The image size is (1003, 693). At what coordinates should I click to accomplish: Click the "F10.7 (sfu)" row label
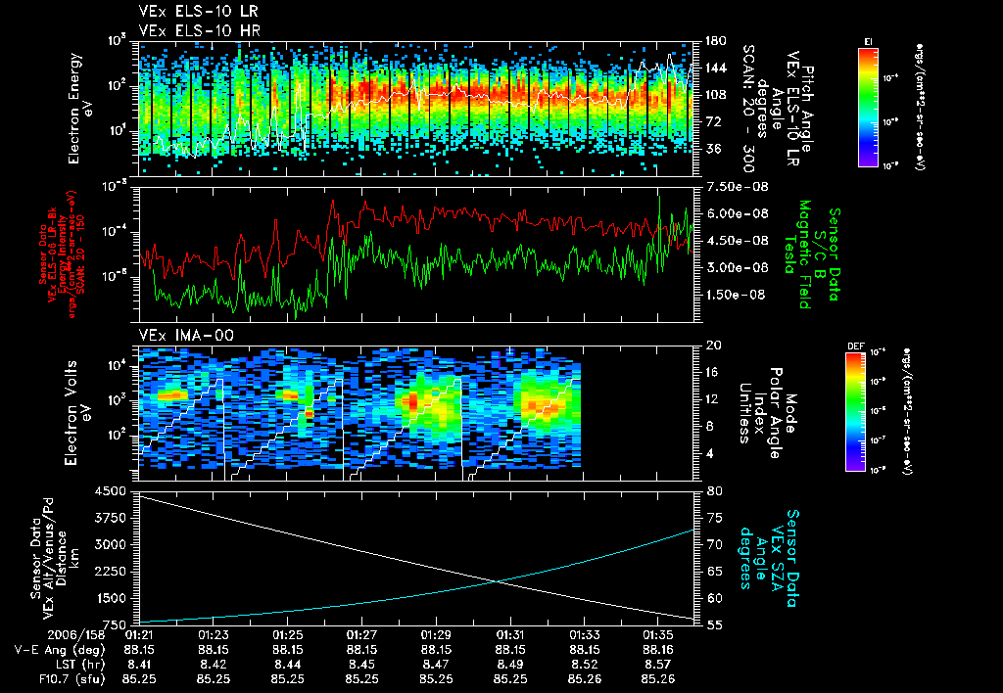tap(72, 679)
